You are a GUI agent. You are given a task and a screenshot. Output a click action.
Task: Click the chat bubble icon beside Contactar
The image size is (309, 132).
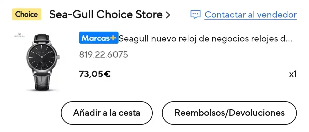click(x=195, y=15)
